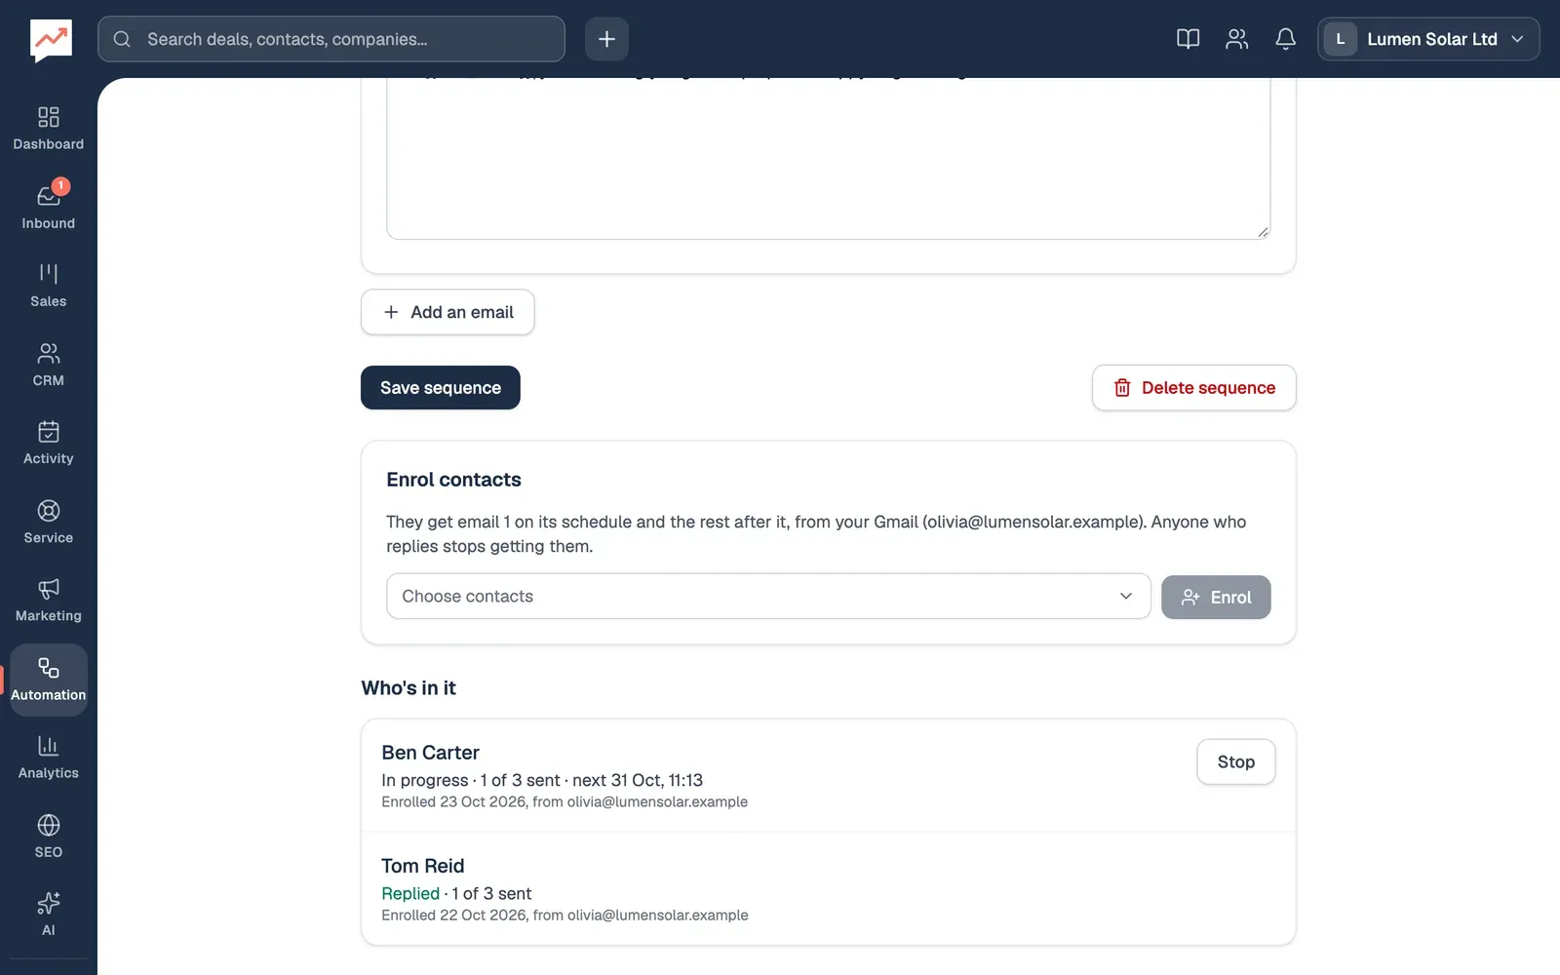This screenshot has width=1560, height=975.
Task: Open the Marketing section
Action: point(49,600)
